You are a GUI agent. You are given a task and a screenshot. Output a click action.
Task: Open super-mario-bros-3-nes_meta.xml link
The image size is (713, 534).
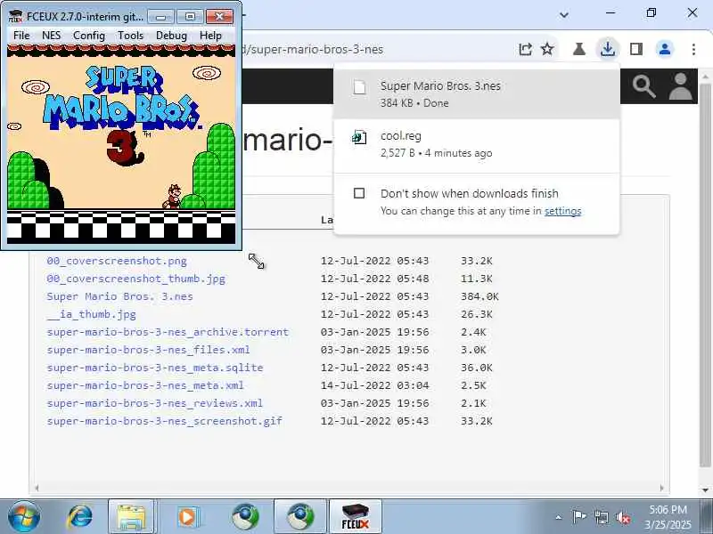pos(145,385)
